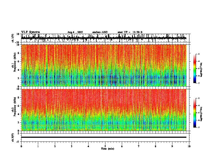Click time axis tick label "9"
Image resolution: width=213 pixels, height=164 pixels.
pos(172,146)
